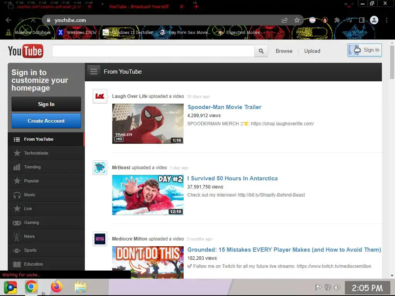Image resolution: width=395 pixels, height=296 pixels.
Task: Toggle the browser side panel icon
Action: tap(362, 20)
